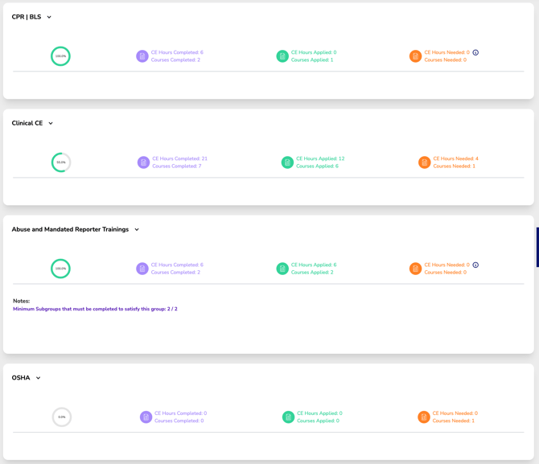Click purple completed icon in OSHA section
The image size is (539, 464).
pos(146,417)
